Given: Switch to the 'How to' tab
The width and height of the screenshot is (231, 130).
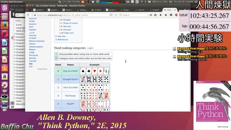Looking at the screenshot, I should [68, 10].
